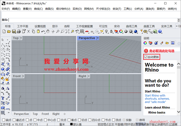The image size is (181, 126).
Task: Switch to the Front viewport tab at bottom
Action: coord(45,114)
